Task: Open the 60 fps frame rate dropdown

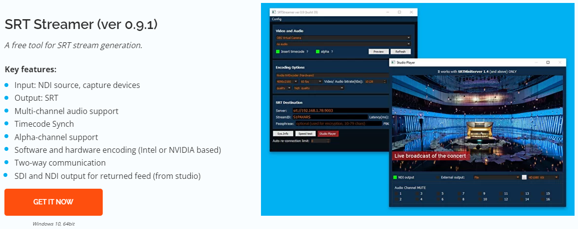Action: [x=311, y=81]
